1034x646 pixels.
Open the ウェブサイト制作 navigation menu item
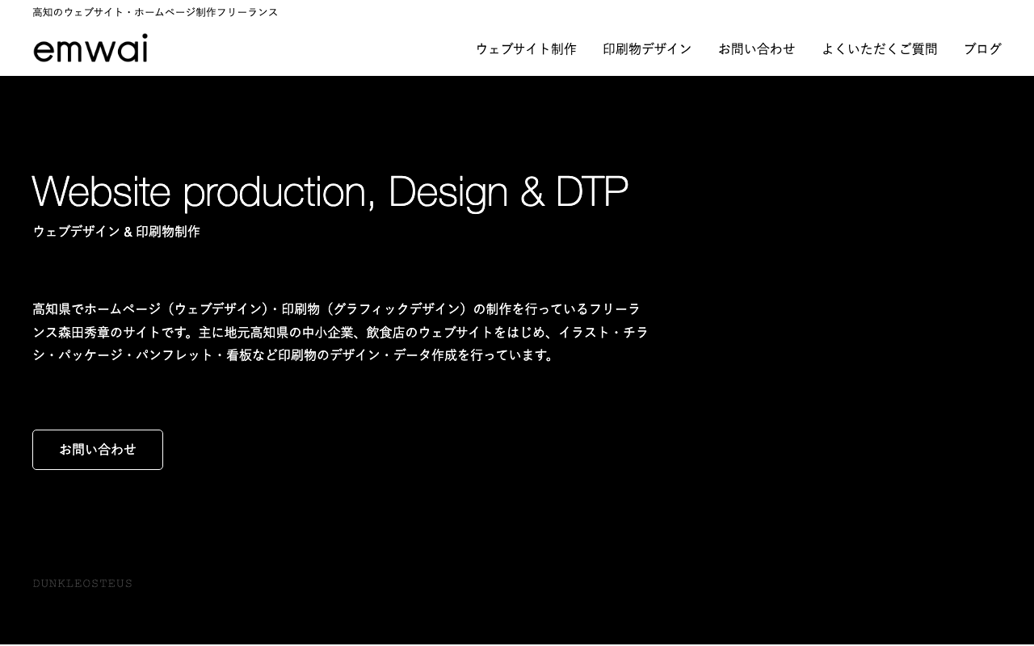[526, 49]
